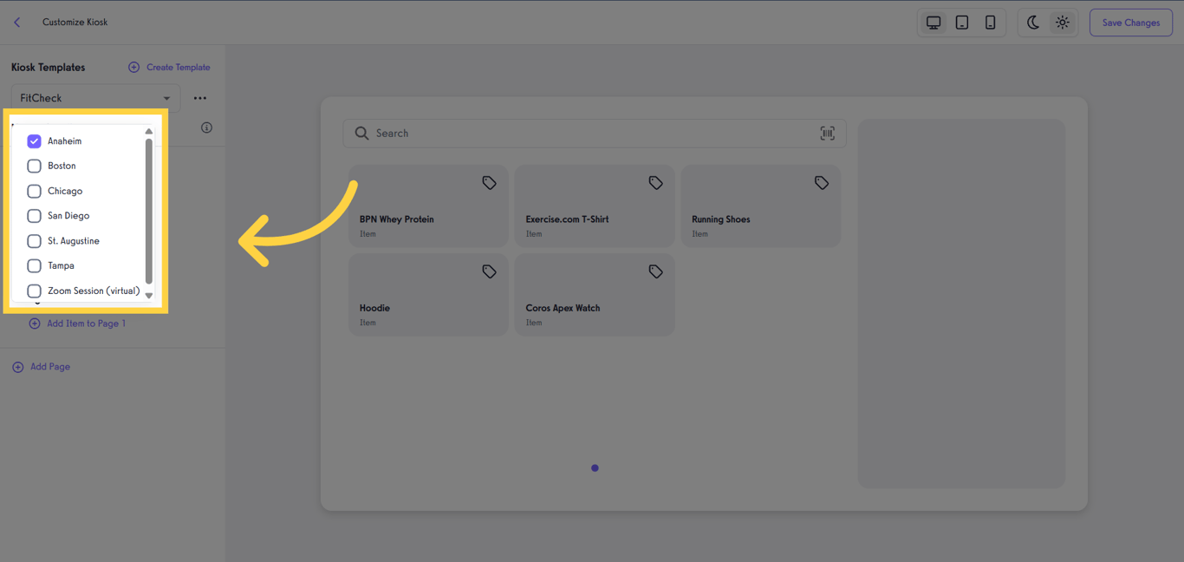Select the desktop preview icon
Image resolution: width=1184 pixels, height=562 pixels.
(x=933, y=22)
